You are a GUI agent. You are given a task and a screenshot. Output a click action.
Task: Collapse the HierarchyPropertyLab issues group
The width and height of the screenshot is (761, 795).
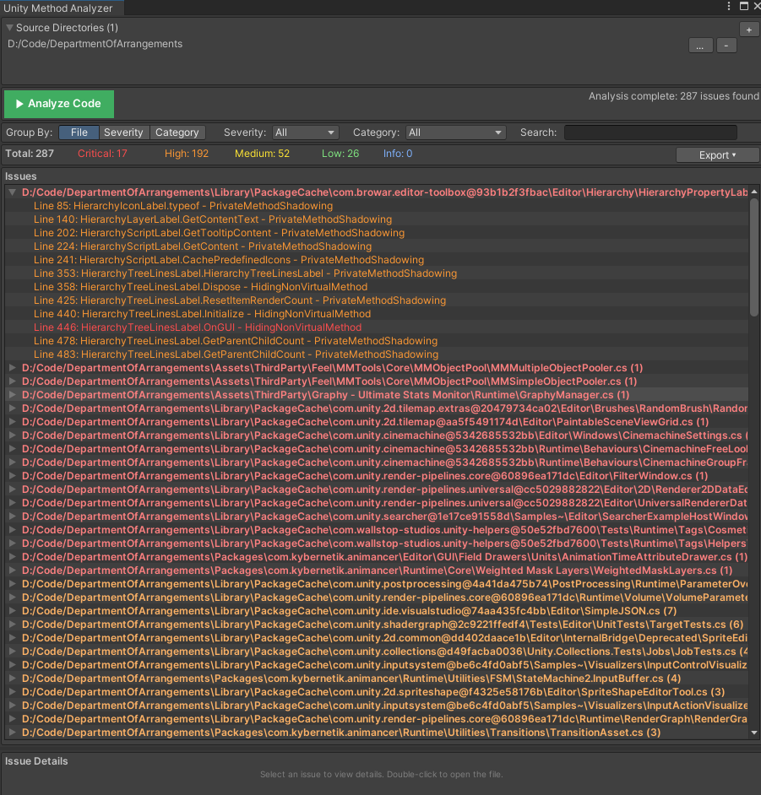point(12,192)
